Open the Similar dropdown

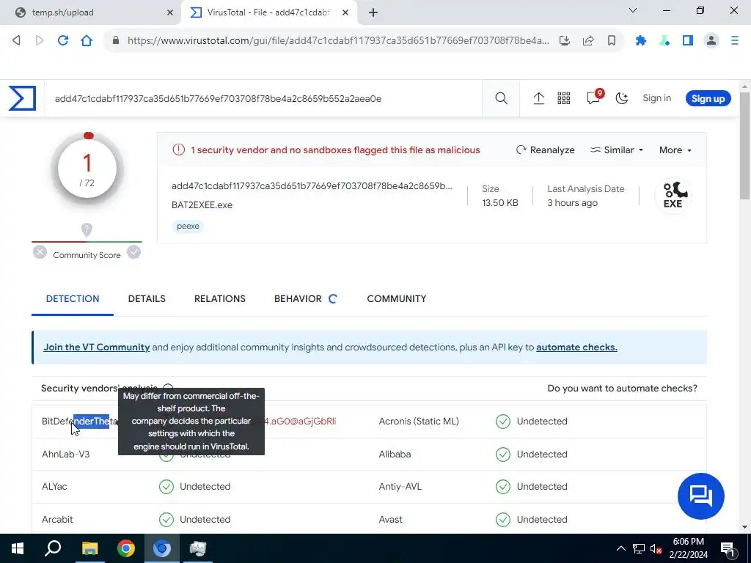pos(616,150)
